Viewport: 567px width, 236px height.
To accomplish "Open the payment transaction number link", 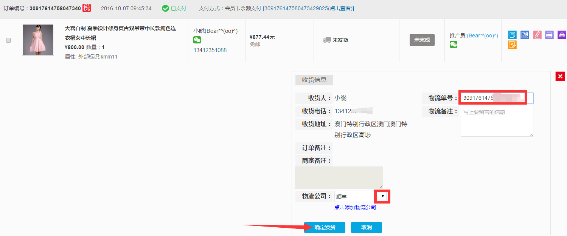I will point(308,8).
